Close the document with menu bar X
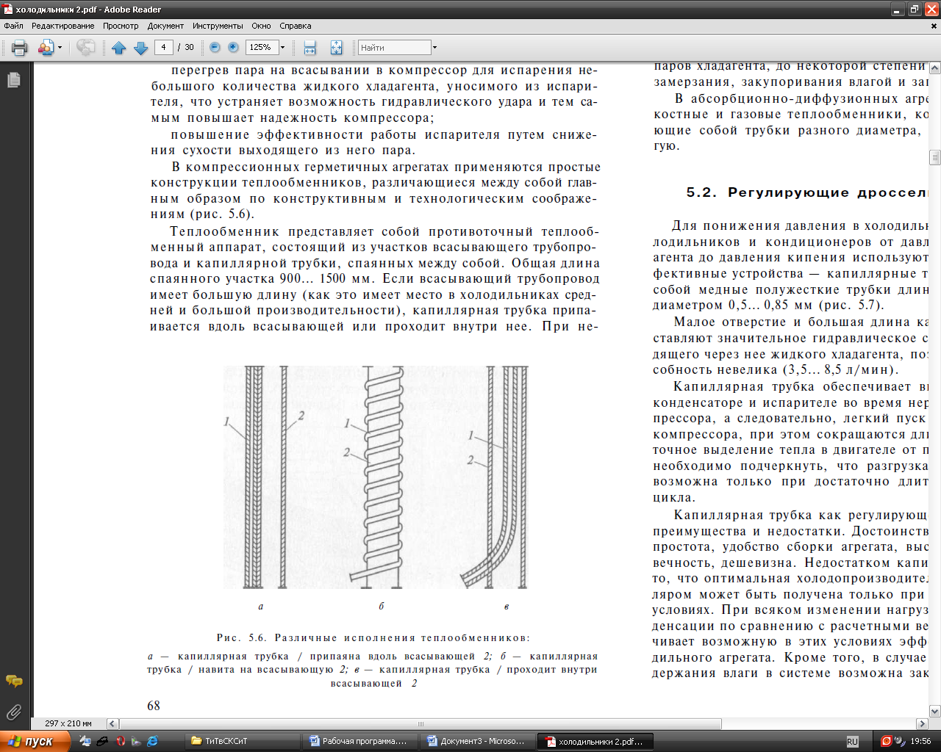This screenshot has width=941, height=752. (x=934, y=26)
